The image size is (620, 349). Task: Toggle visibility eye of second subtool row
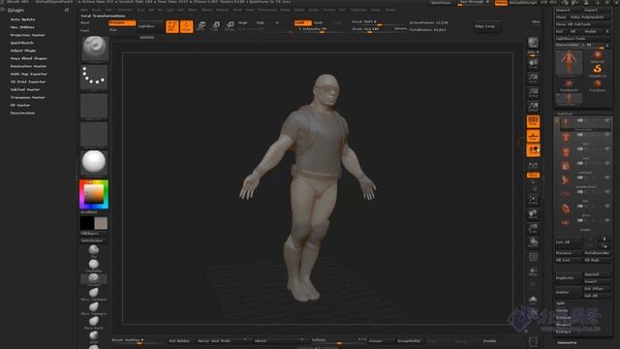point(607,135)
